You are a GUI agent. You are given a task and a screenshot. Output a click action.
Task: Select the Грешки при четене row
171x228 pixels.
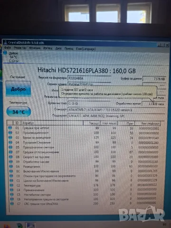[84, 128]
